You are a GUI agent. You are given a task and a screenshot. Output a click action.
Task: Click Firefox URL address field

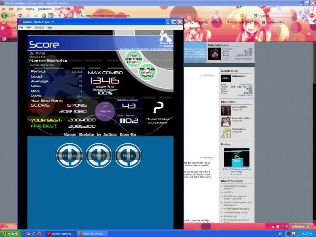tap(160, 16)
